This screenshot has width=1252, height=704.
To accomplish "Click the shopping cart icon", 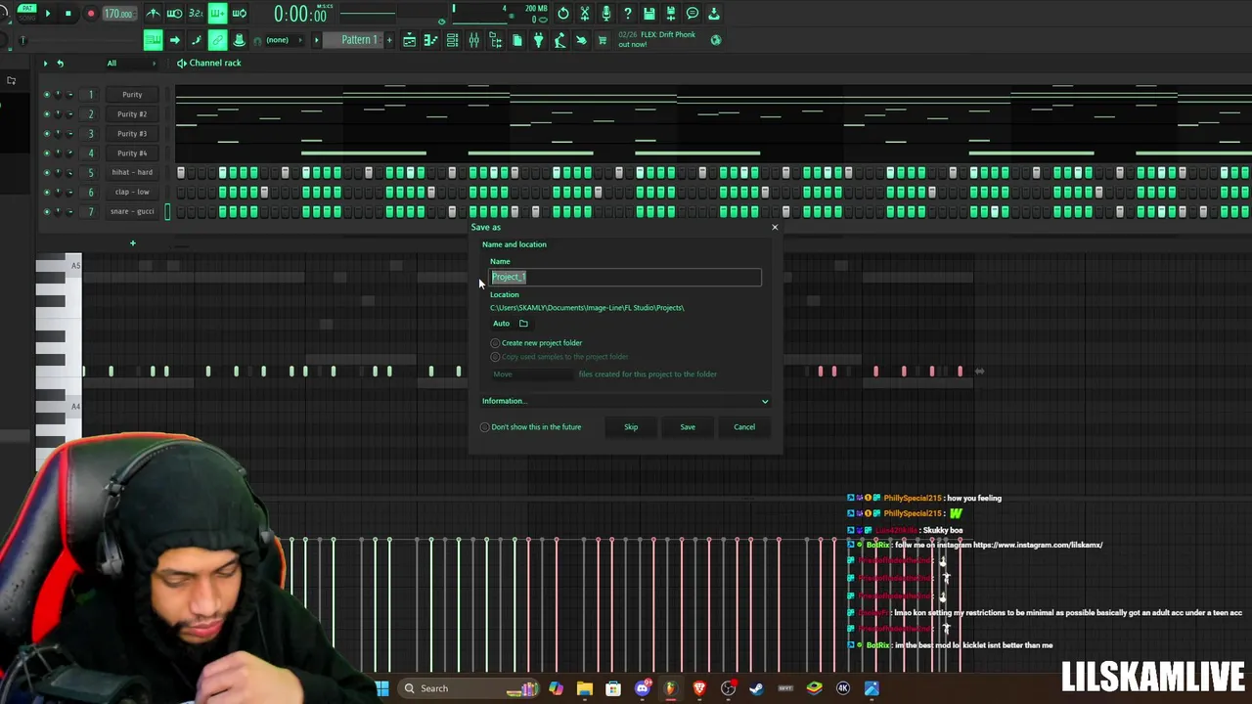I will click(x=603, y=40).
